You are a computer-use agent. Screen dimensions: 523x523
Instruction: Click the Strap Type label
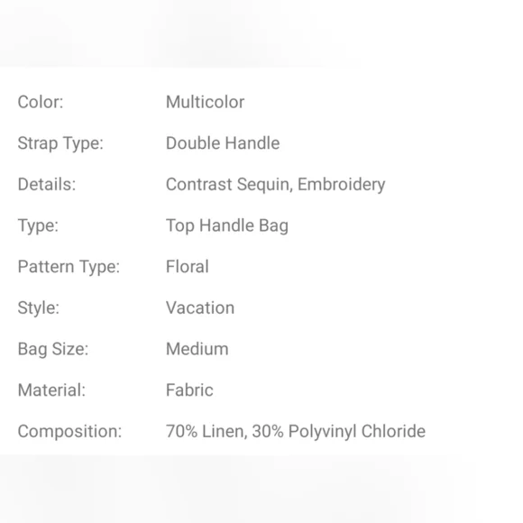tap(60, 143)
